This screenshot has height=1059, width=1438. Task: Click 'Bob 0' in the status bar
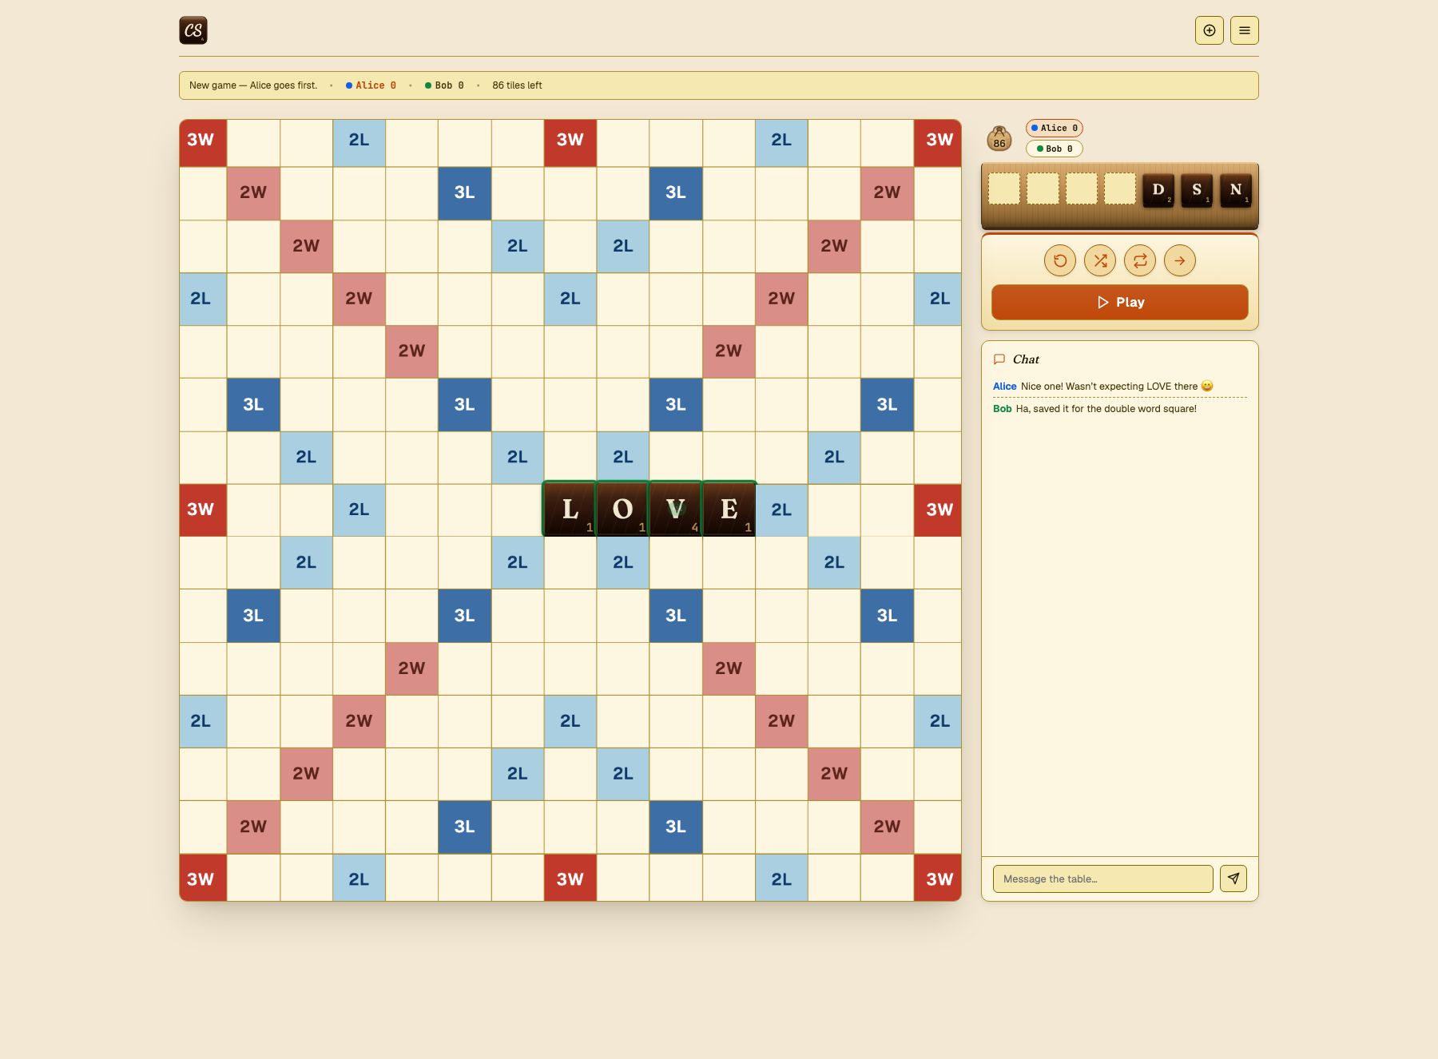[x=444, y=85]
